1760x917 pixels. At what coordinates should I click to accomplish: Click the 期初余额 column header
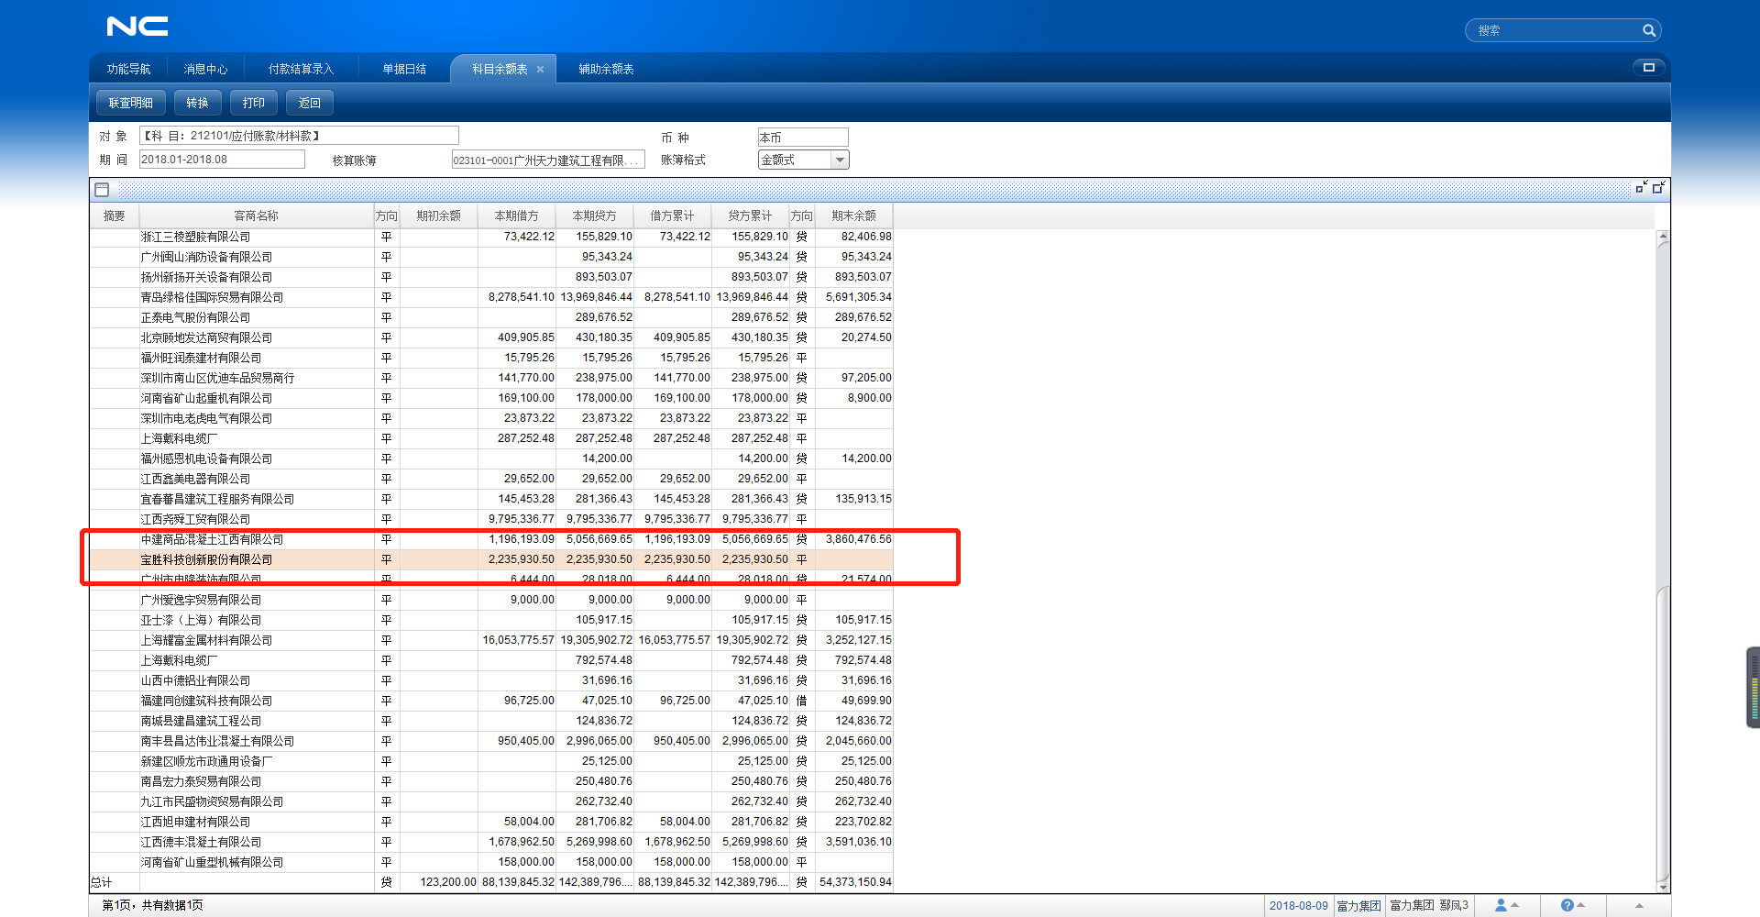pos(438,216)
